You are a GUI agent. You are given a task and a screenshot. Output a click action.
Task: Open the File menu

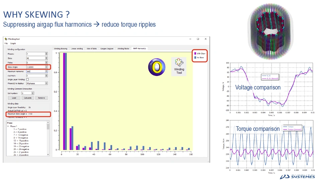click(6, 43)
